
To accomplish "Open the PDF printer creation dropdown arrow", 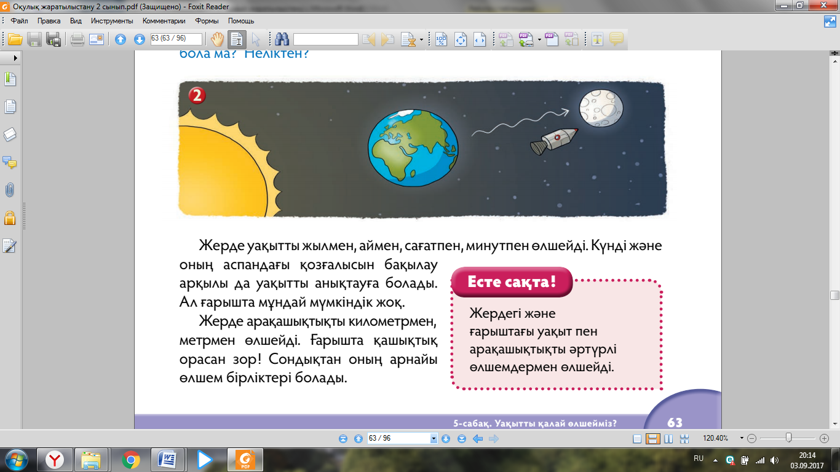I will [539, 40].
